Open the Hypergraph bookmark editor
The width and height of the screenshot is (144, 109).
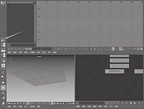pos(135,103)
